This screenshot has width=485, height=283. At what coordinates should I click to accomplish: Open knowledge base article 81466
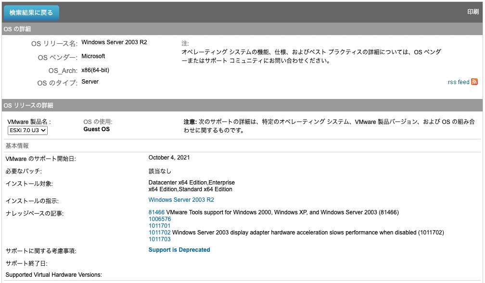click(x=156, y=212)
